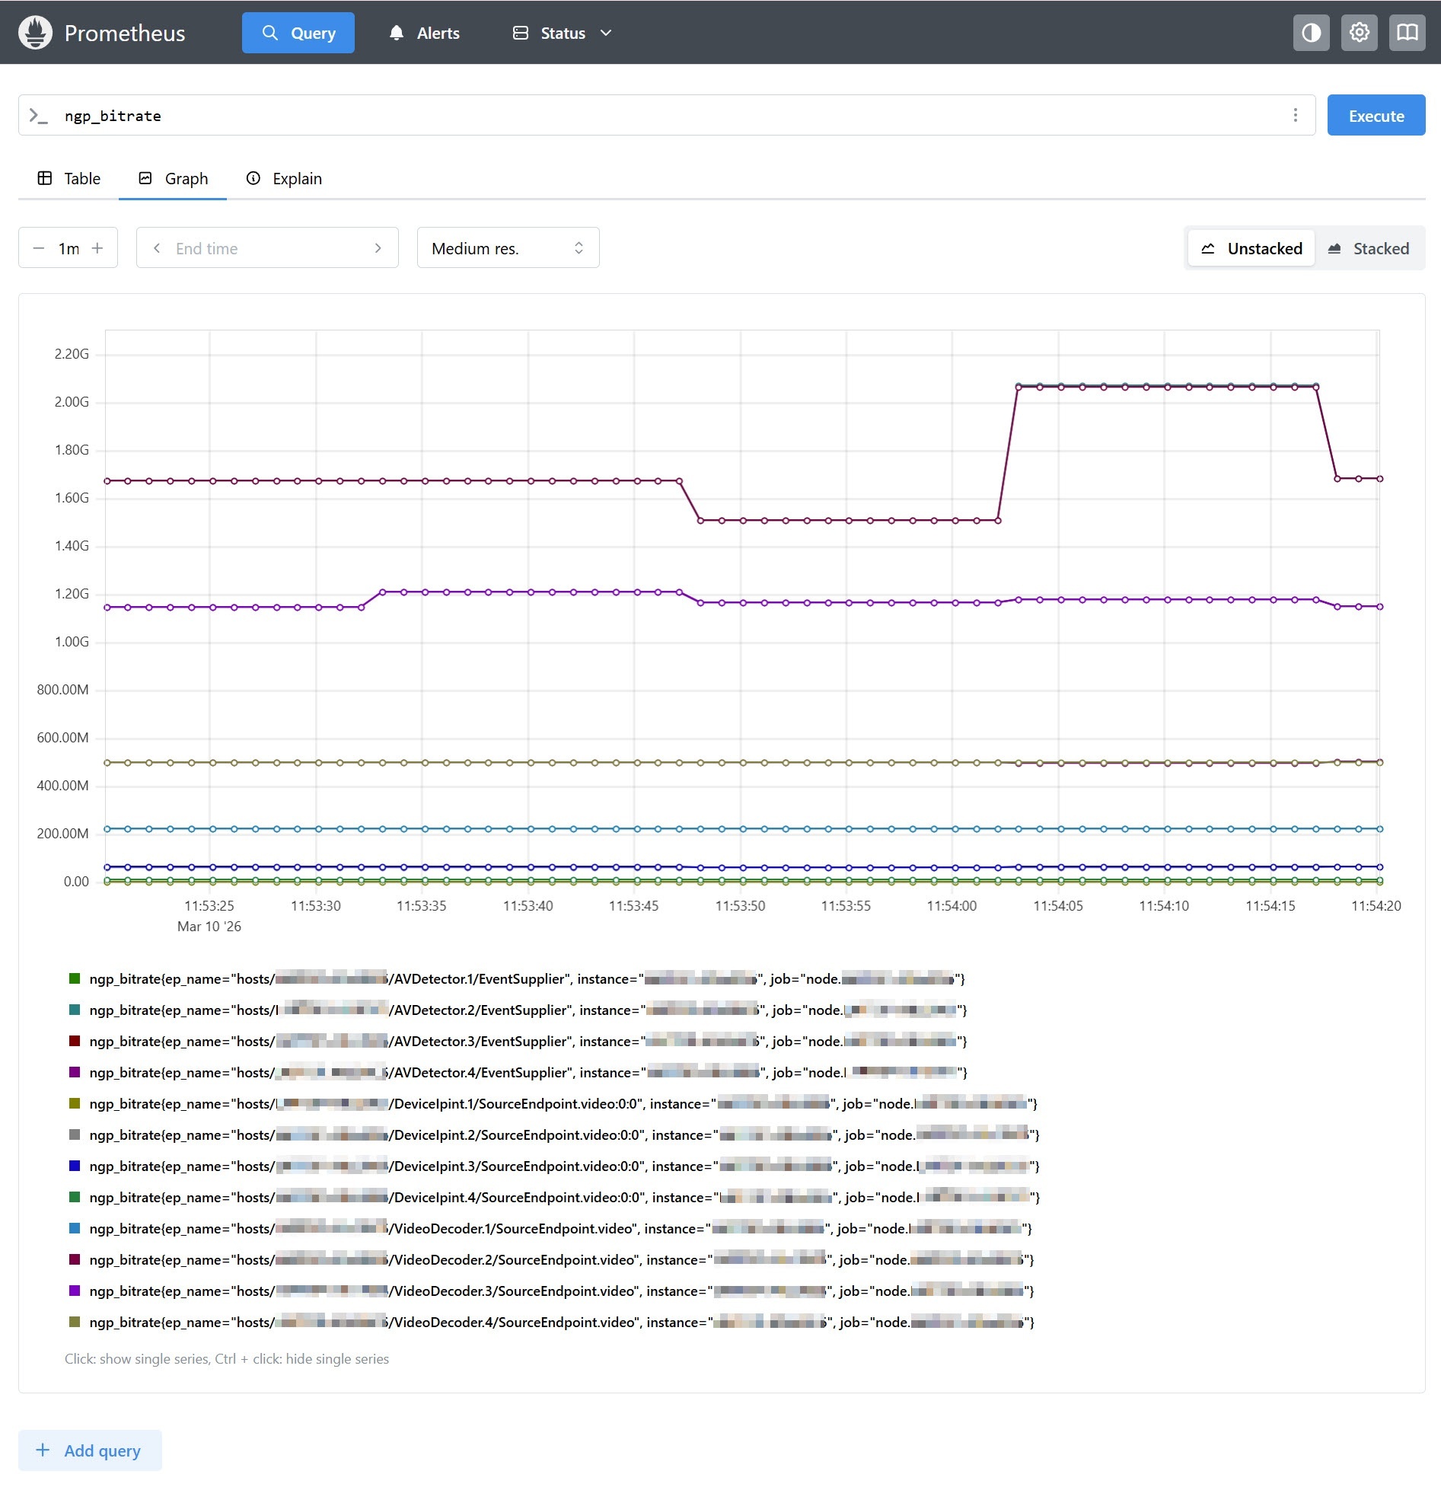Select Unstacked graph mode
Screen dimensions: 1441x1487
(x=1251, y=248)
